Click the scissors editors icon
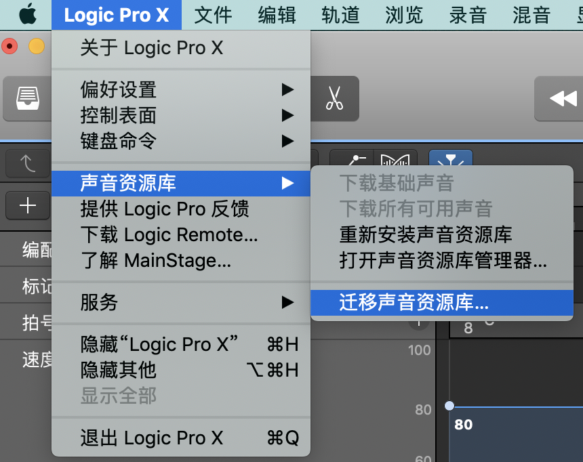 (334, 98)
